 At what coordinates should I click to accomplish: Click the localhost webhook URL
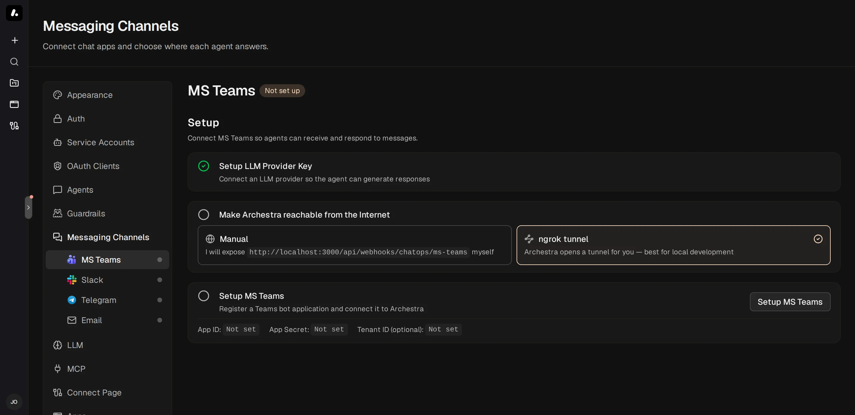point(358,252)
